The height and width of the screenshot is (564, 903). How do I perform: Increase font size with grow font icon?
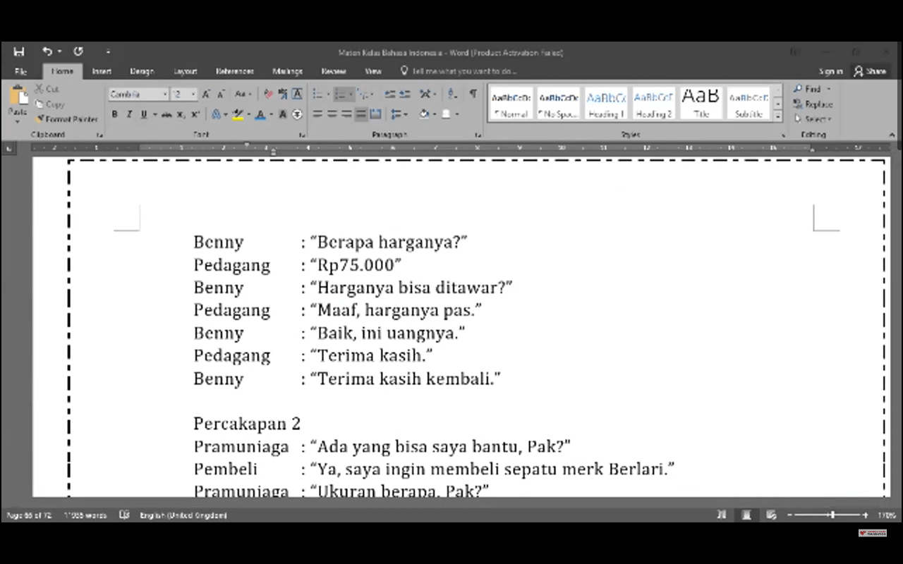coord(206,94)
